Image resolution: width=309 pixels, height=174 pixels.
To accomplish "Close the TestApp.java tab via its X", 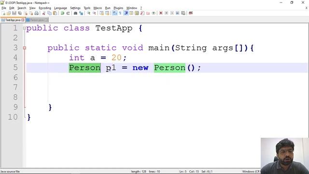I will pos(23,20).
